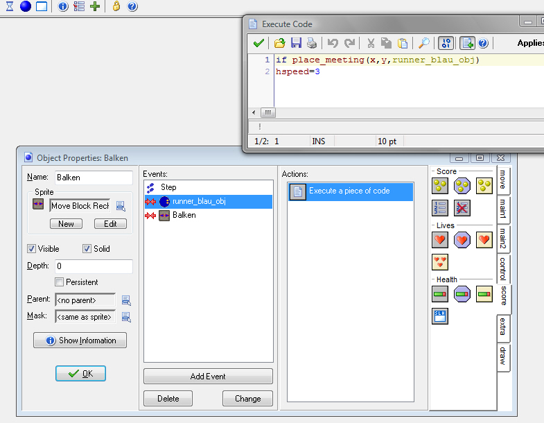Screen dimensions: 544x423
Task: Click the green checkmark in Execute Code toolbar
Action: (258, 43)
